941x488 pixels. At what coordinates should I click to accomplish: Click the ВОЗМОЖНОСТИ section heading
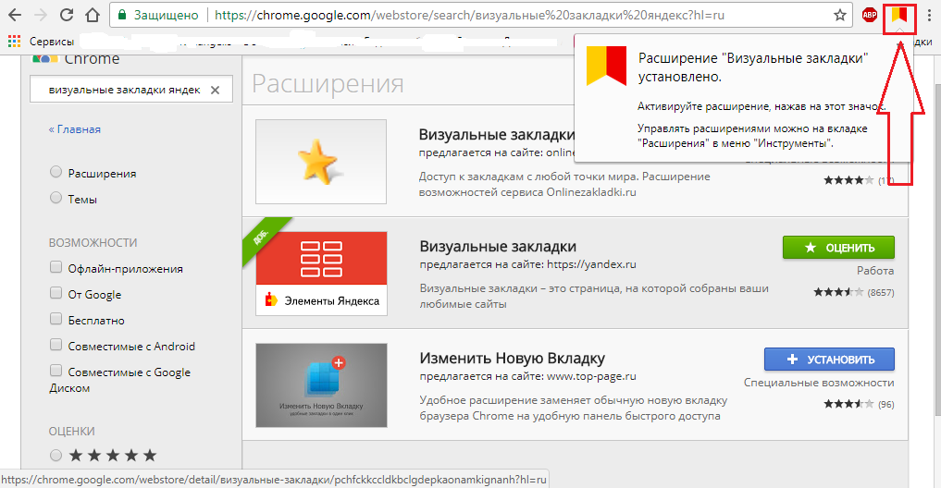click(x=93, y=243)
